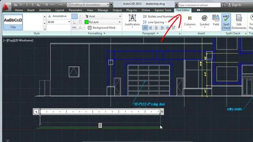The width and height of the screenshot is (253, 142).
Task: Switch to the Home tab
Action: tap(19, 10)
